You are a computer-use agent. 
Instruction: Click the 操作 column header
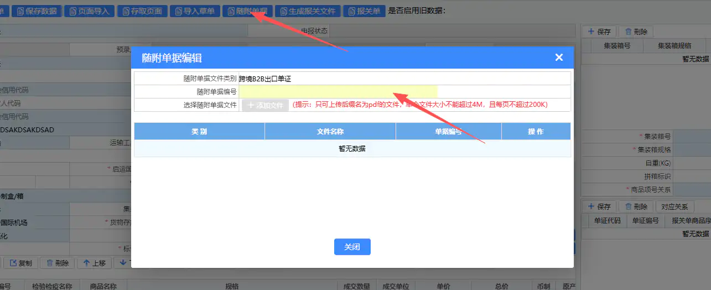(536, 131)
